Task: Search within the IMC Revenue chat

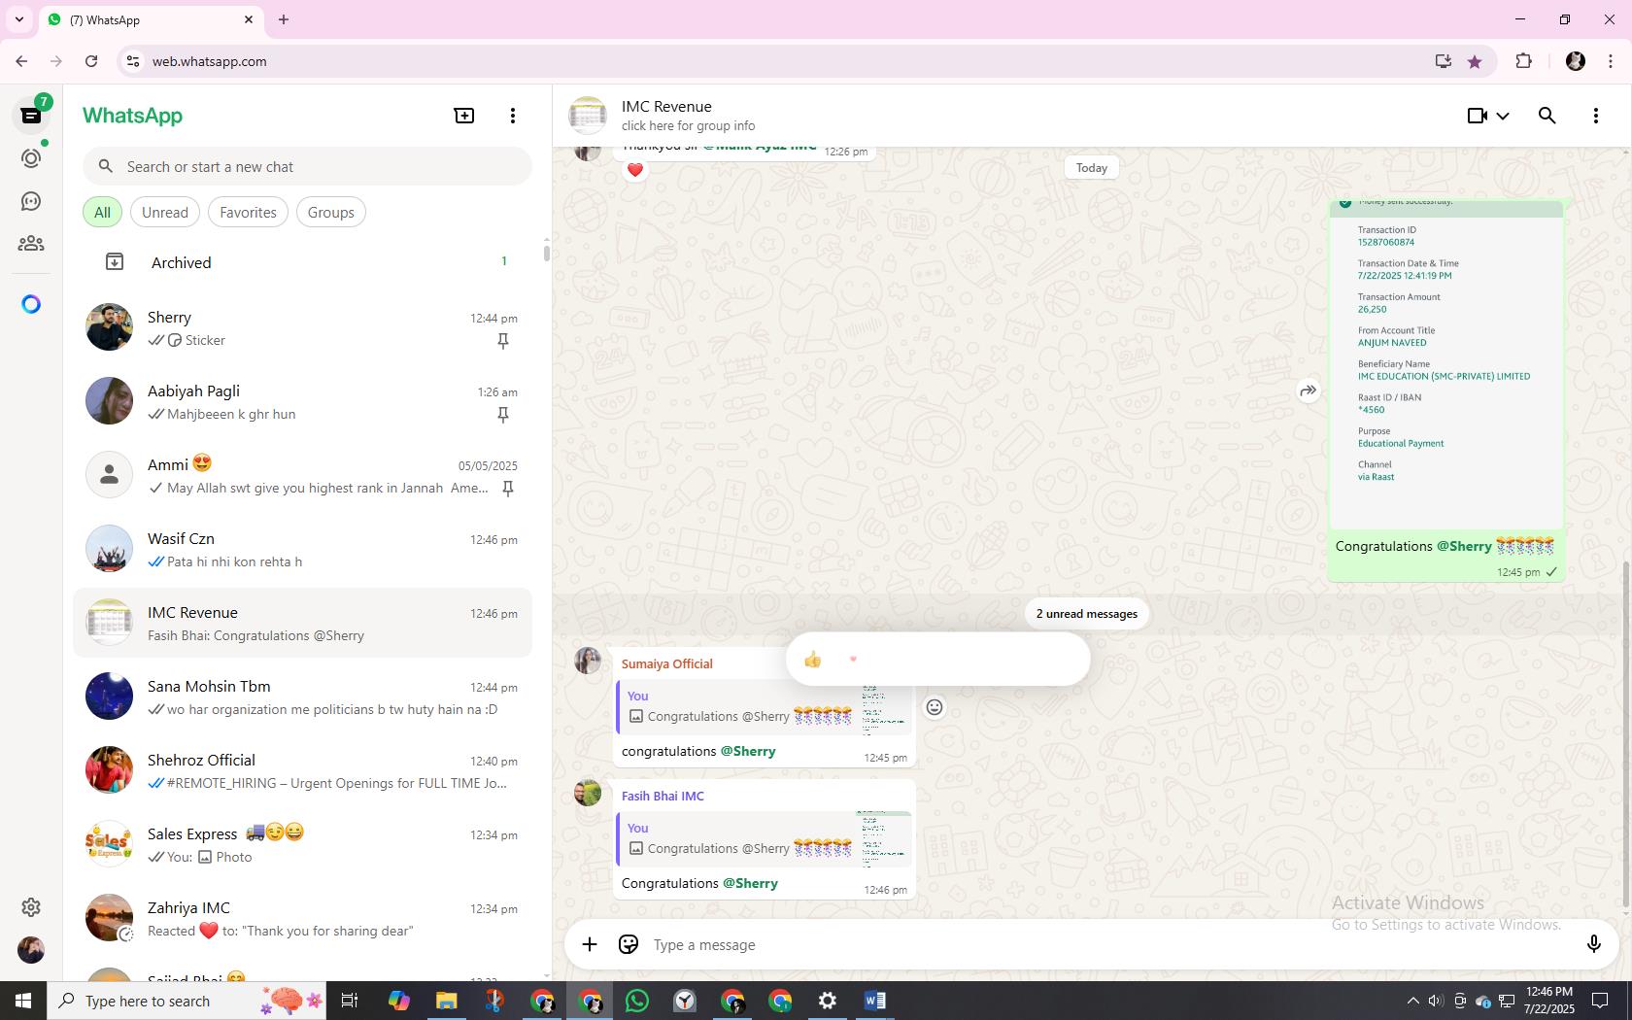Action: [1547, 116]
